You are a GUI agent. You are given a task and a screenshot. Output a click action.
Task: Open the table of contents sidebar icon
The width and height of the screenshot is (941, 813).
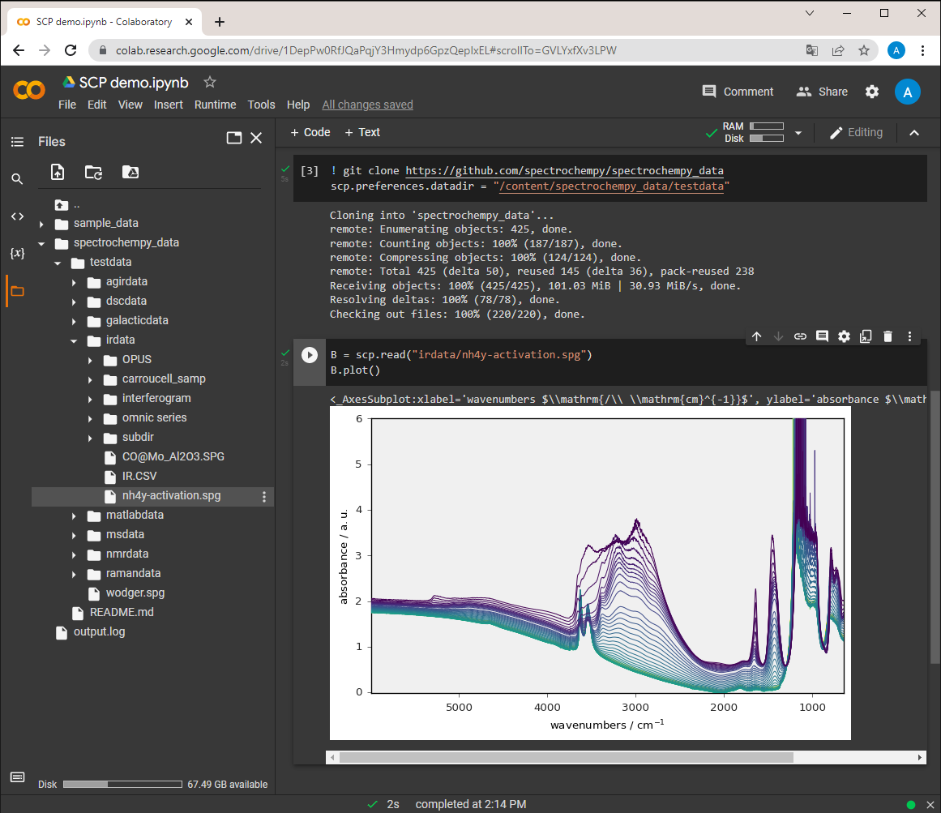(17, 142)
